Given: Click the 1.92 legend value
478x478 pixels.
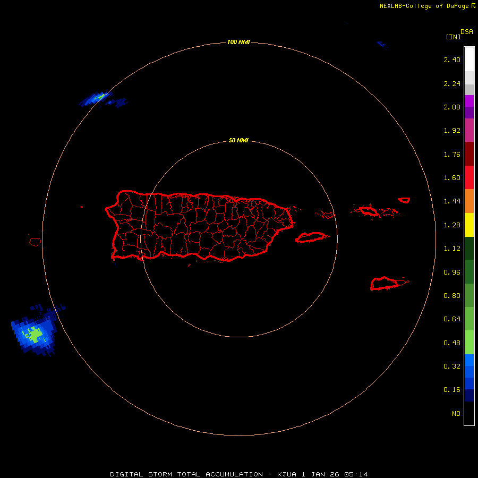Looking at the screenshot, I should coord(452,131).
